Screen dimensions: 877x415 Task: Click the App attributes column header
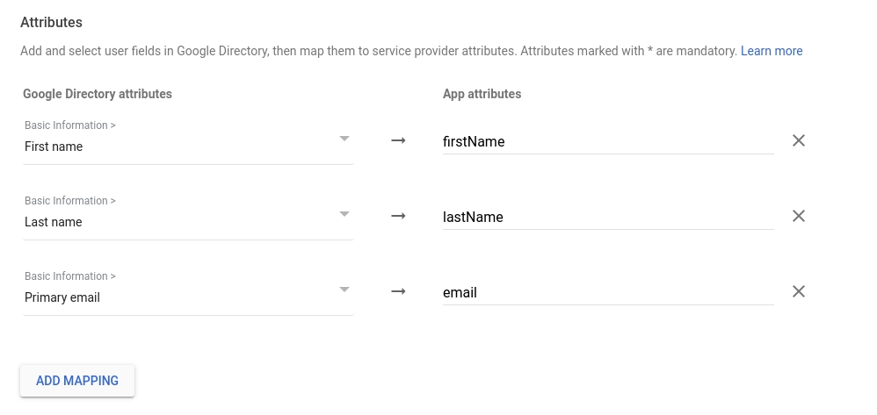click(x=482, y=94)
